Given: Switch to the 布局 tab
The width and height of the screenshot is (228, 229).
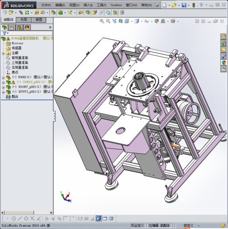Looking at the screenshot, I should click(24, 20).
